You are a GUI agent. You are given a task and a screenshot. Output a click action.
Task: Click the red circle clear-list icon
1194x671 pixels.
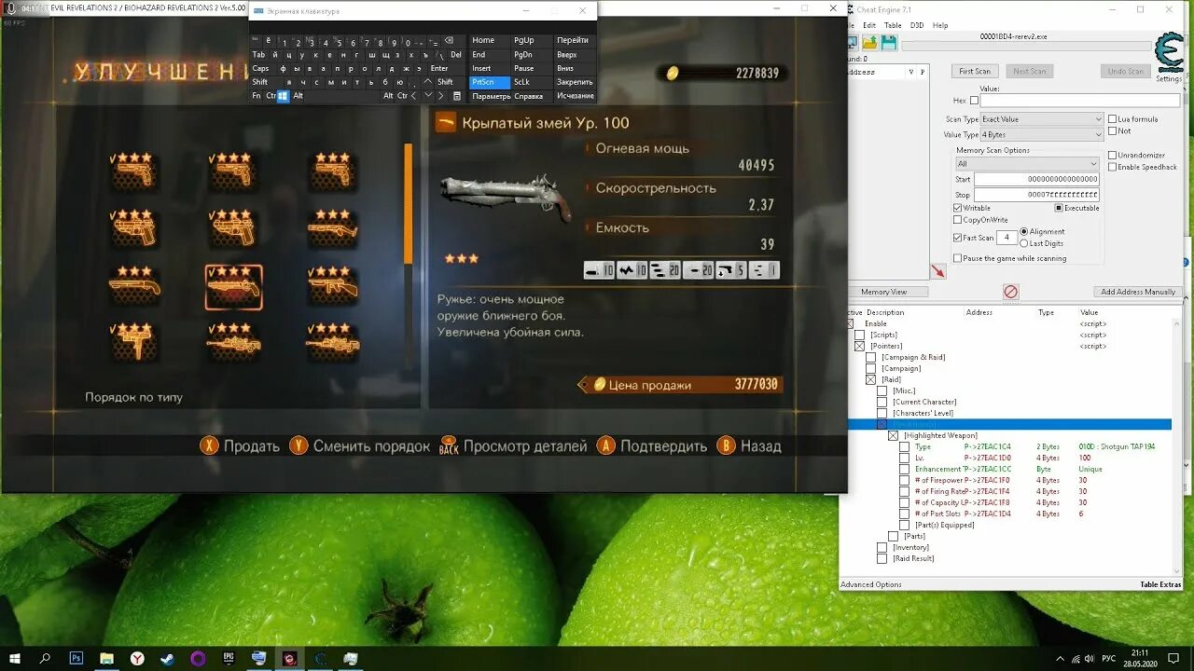point(1010,292)
